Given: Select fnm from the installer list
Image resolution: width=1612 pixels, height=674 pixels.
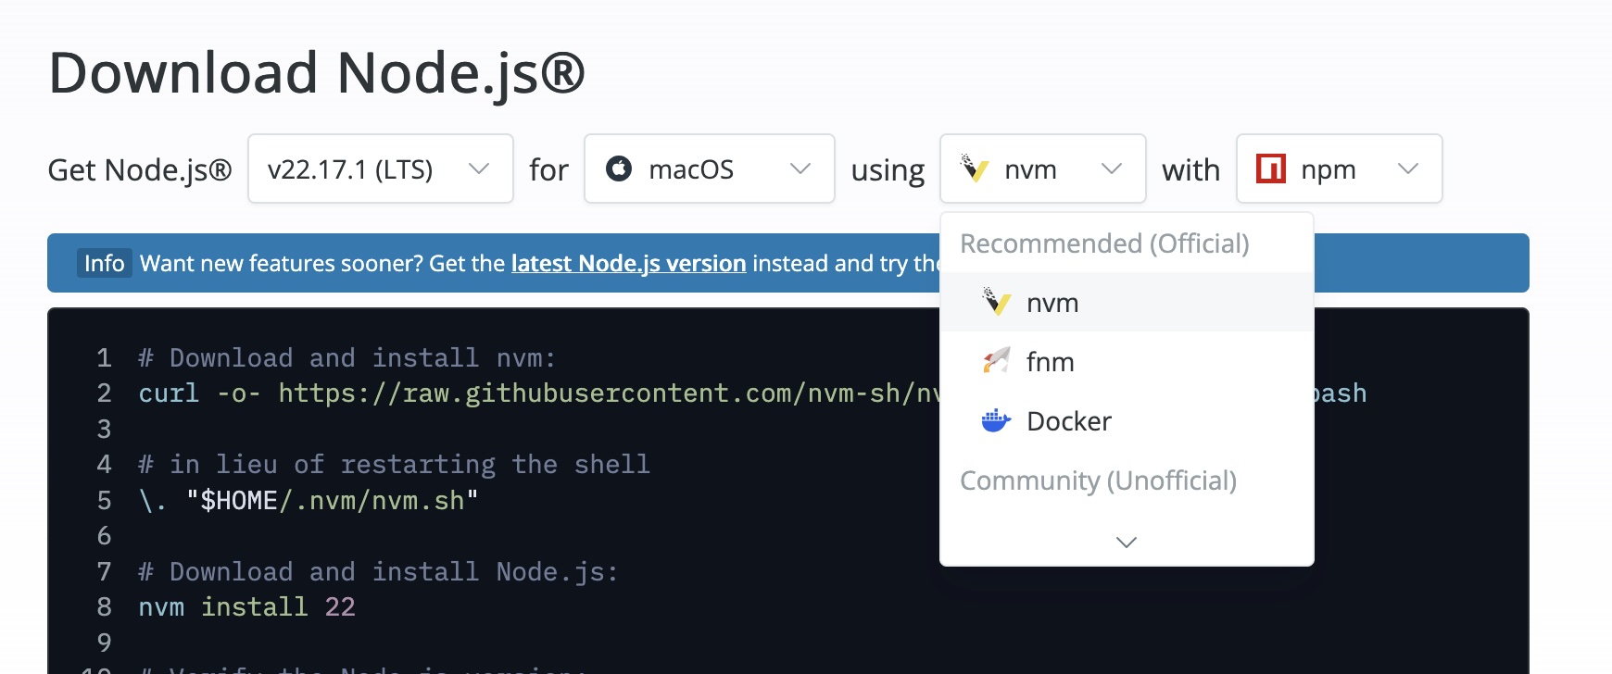Looking at the screenshot, I should point(1127,362).
